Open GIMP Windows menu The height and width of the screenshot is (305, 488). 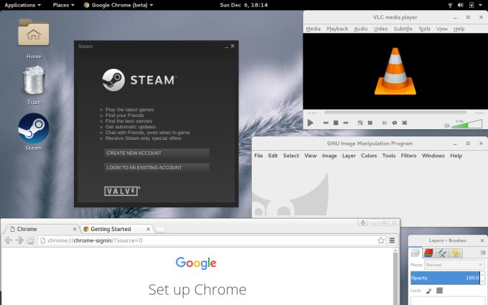click(433, 156)
